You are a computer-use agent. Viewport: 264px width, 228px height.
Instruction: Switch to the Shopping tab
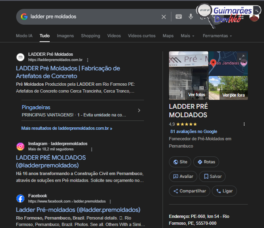(91, 36)
